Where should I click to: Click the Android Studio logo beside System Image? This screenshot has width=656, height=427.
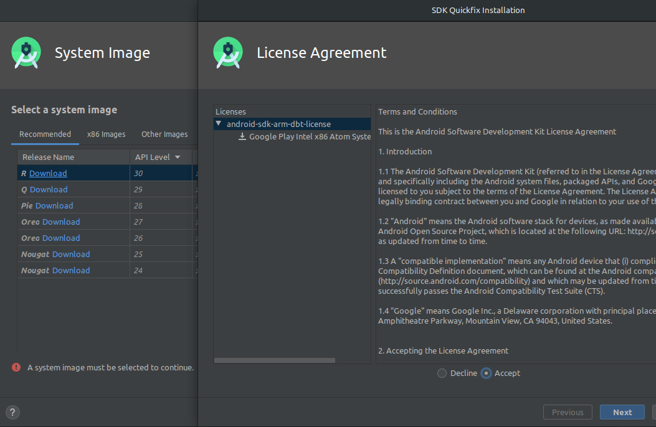point(26,53)
